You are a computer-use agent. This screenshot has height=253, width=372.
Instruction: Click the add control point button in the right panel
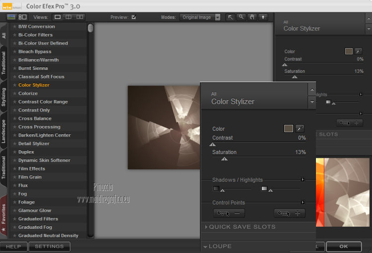[x=350, y=123]
